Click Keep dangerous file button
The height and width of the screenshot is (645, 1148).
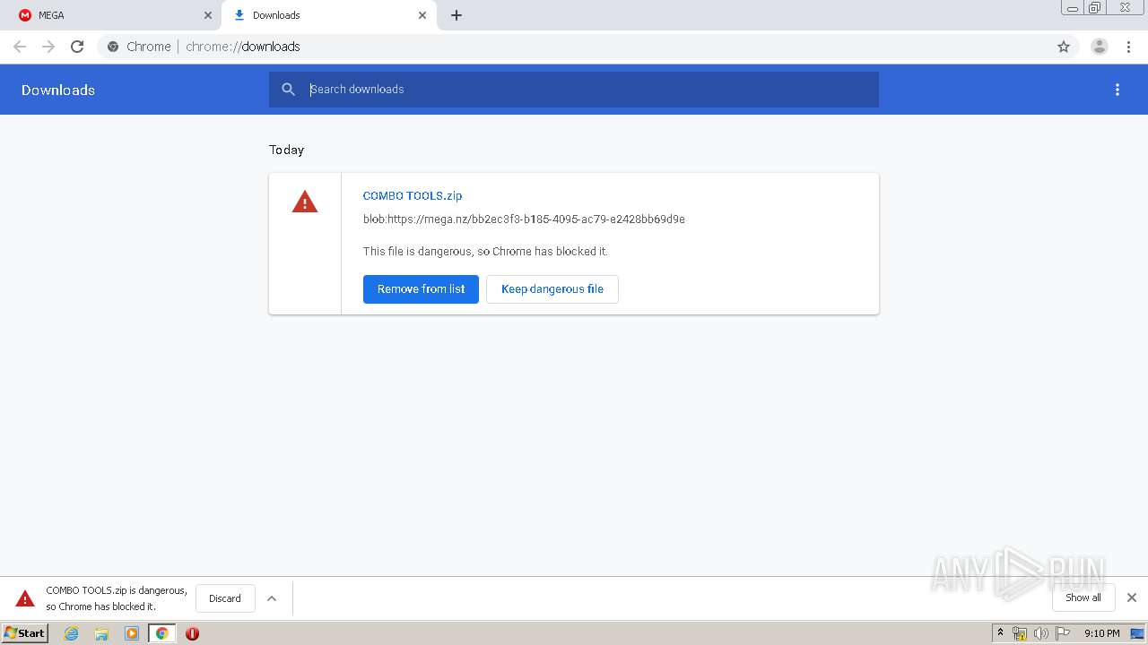(552, 289)
